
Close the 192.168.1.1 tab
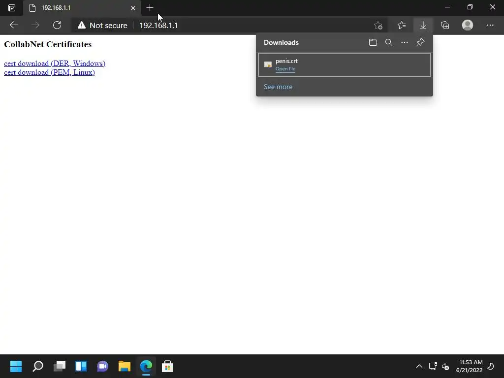133,8
